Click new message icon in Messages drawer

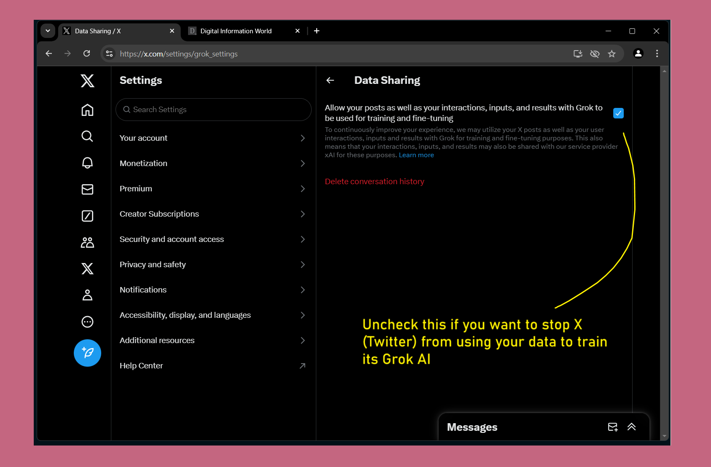[613, 427]
